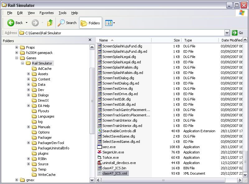Click ScreenSplashLegal.dlg file icon
Viewport: 249px width, 184px height.
coord(100,57)
